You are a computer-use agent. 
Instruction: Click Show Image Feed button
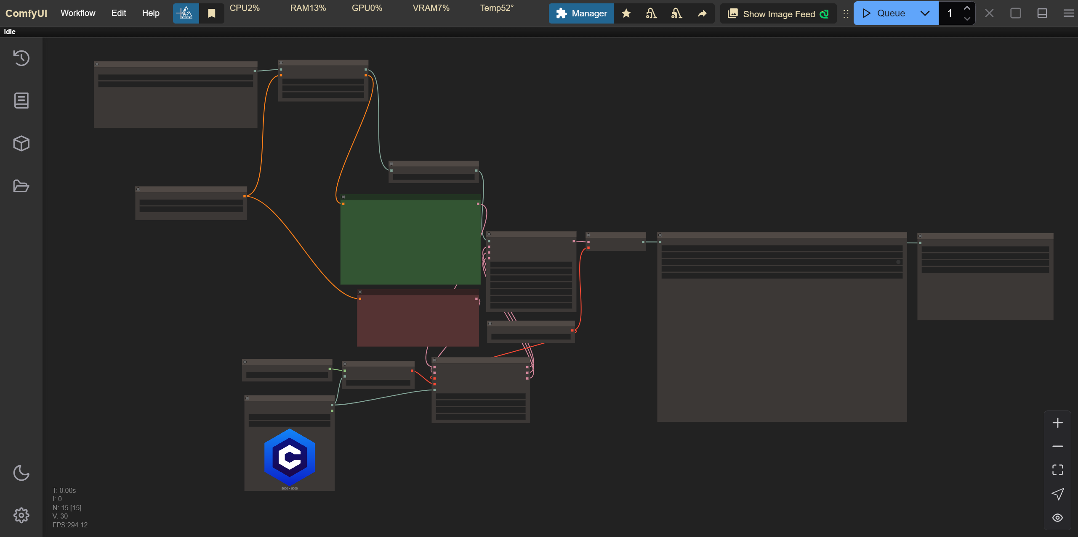(x=778, y=14)
